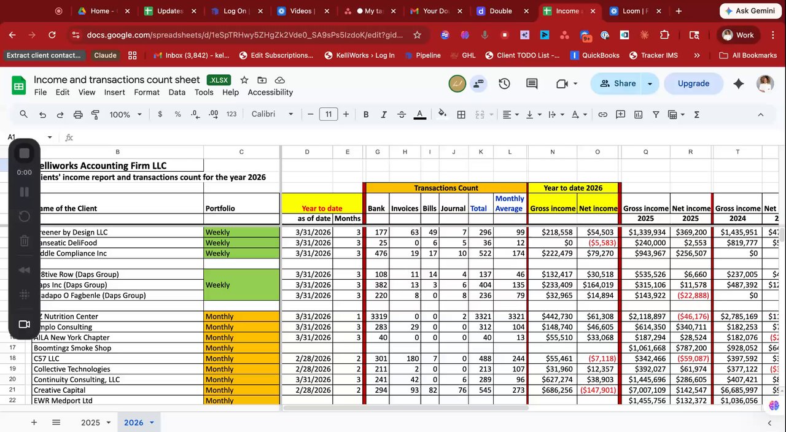Open the horizontal align dropdown
This screenshot has width=786, height=432.
pyautogui.click(x=511, y=115)
